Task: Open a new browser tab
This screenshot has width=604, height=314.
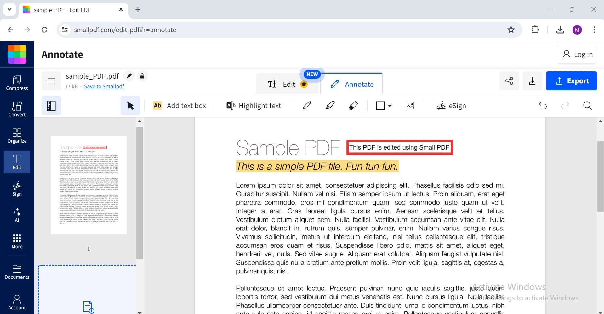Action: click(138, 10)
